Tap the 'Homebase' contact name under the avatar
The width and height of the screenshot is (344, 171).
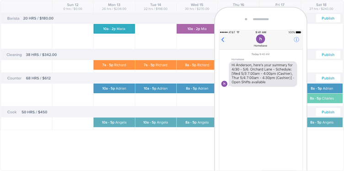click(260, 46)
